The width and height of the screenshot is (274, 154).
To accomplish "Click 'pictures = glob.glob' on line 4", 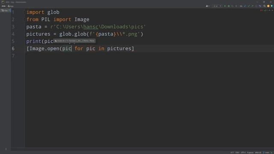I will pyautogui.click(x=56, y=34).
